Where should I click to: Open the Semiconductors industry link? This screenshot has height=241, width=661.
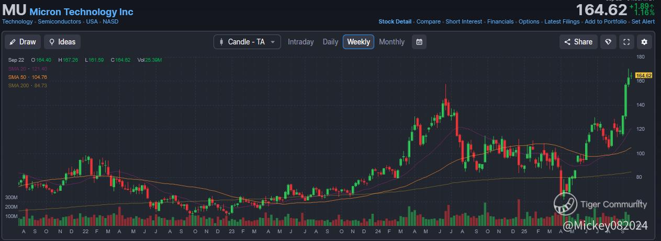(x=59, y=21)
